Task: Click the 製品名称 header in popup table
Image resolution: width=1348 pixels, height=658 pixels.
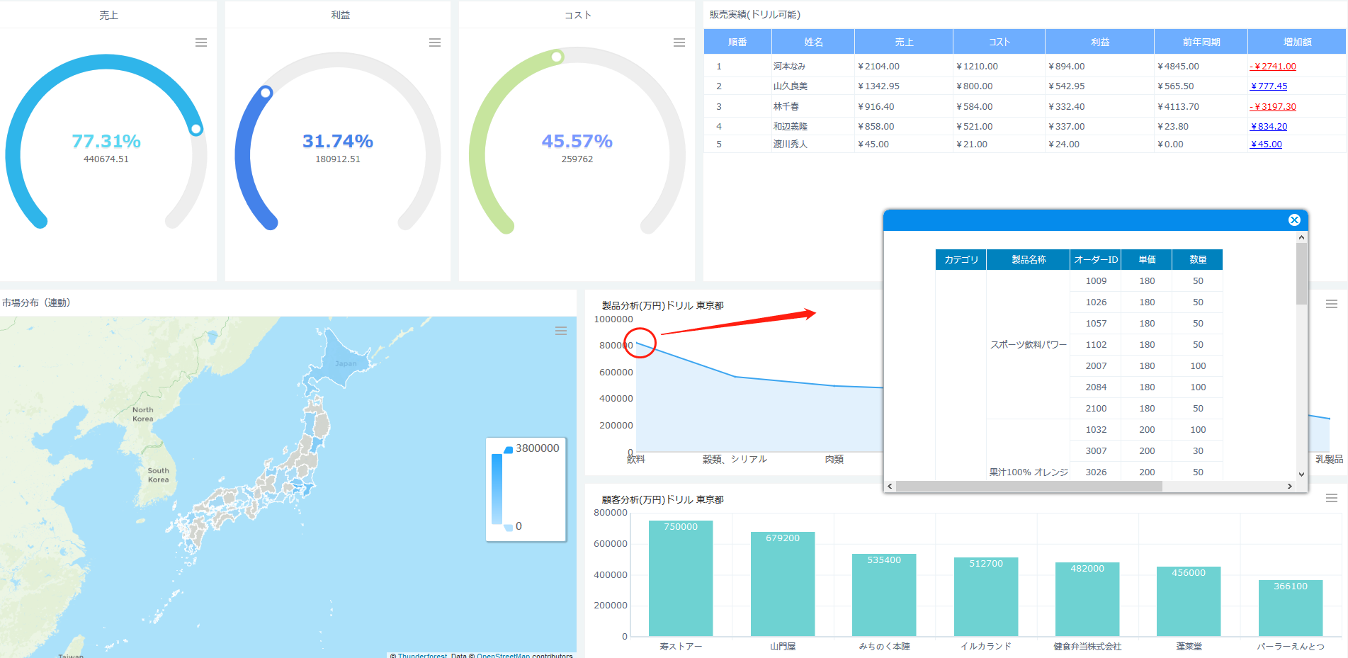Action: (1029, 260)
